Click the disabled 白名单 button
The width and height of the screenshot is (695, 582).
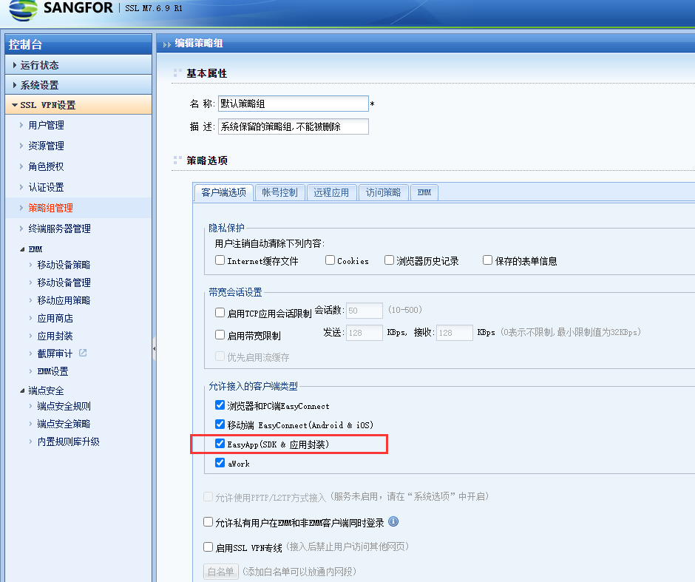point(221,572)
